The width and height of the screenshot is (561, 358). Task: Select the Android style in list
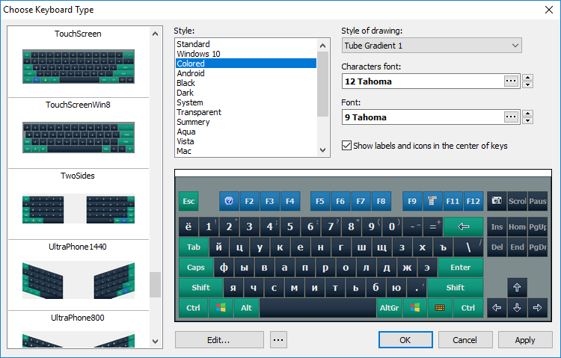(191, 73)
